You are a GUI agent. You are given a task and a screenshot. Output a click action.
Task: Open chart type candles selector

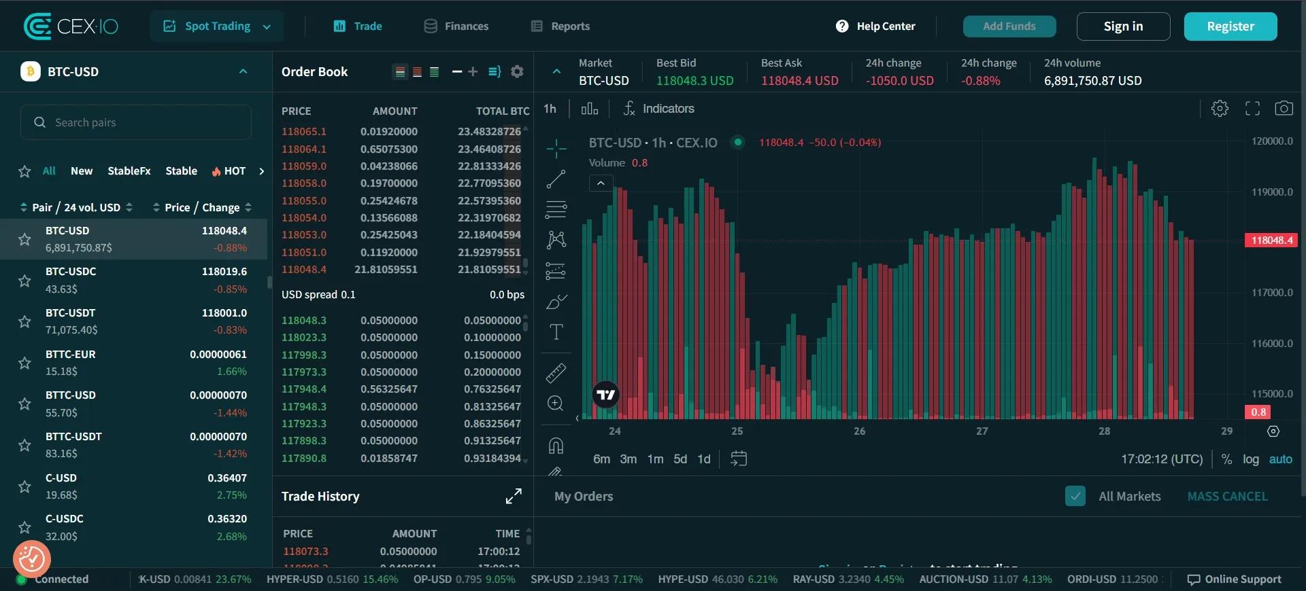(x=590, y=109)
